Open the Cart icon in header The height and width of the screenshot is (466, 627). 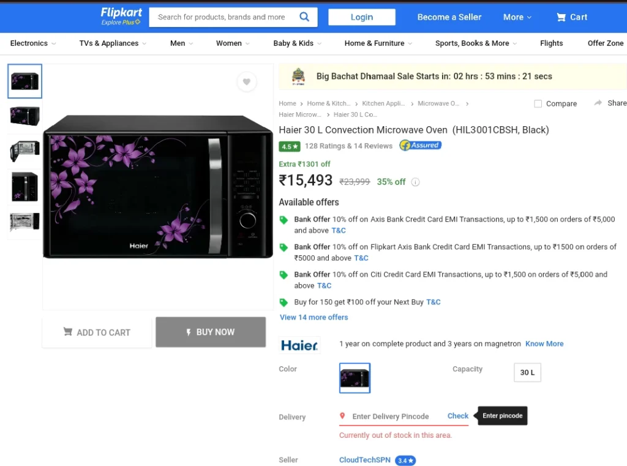click(x=561, y=17)
